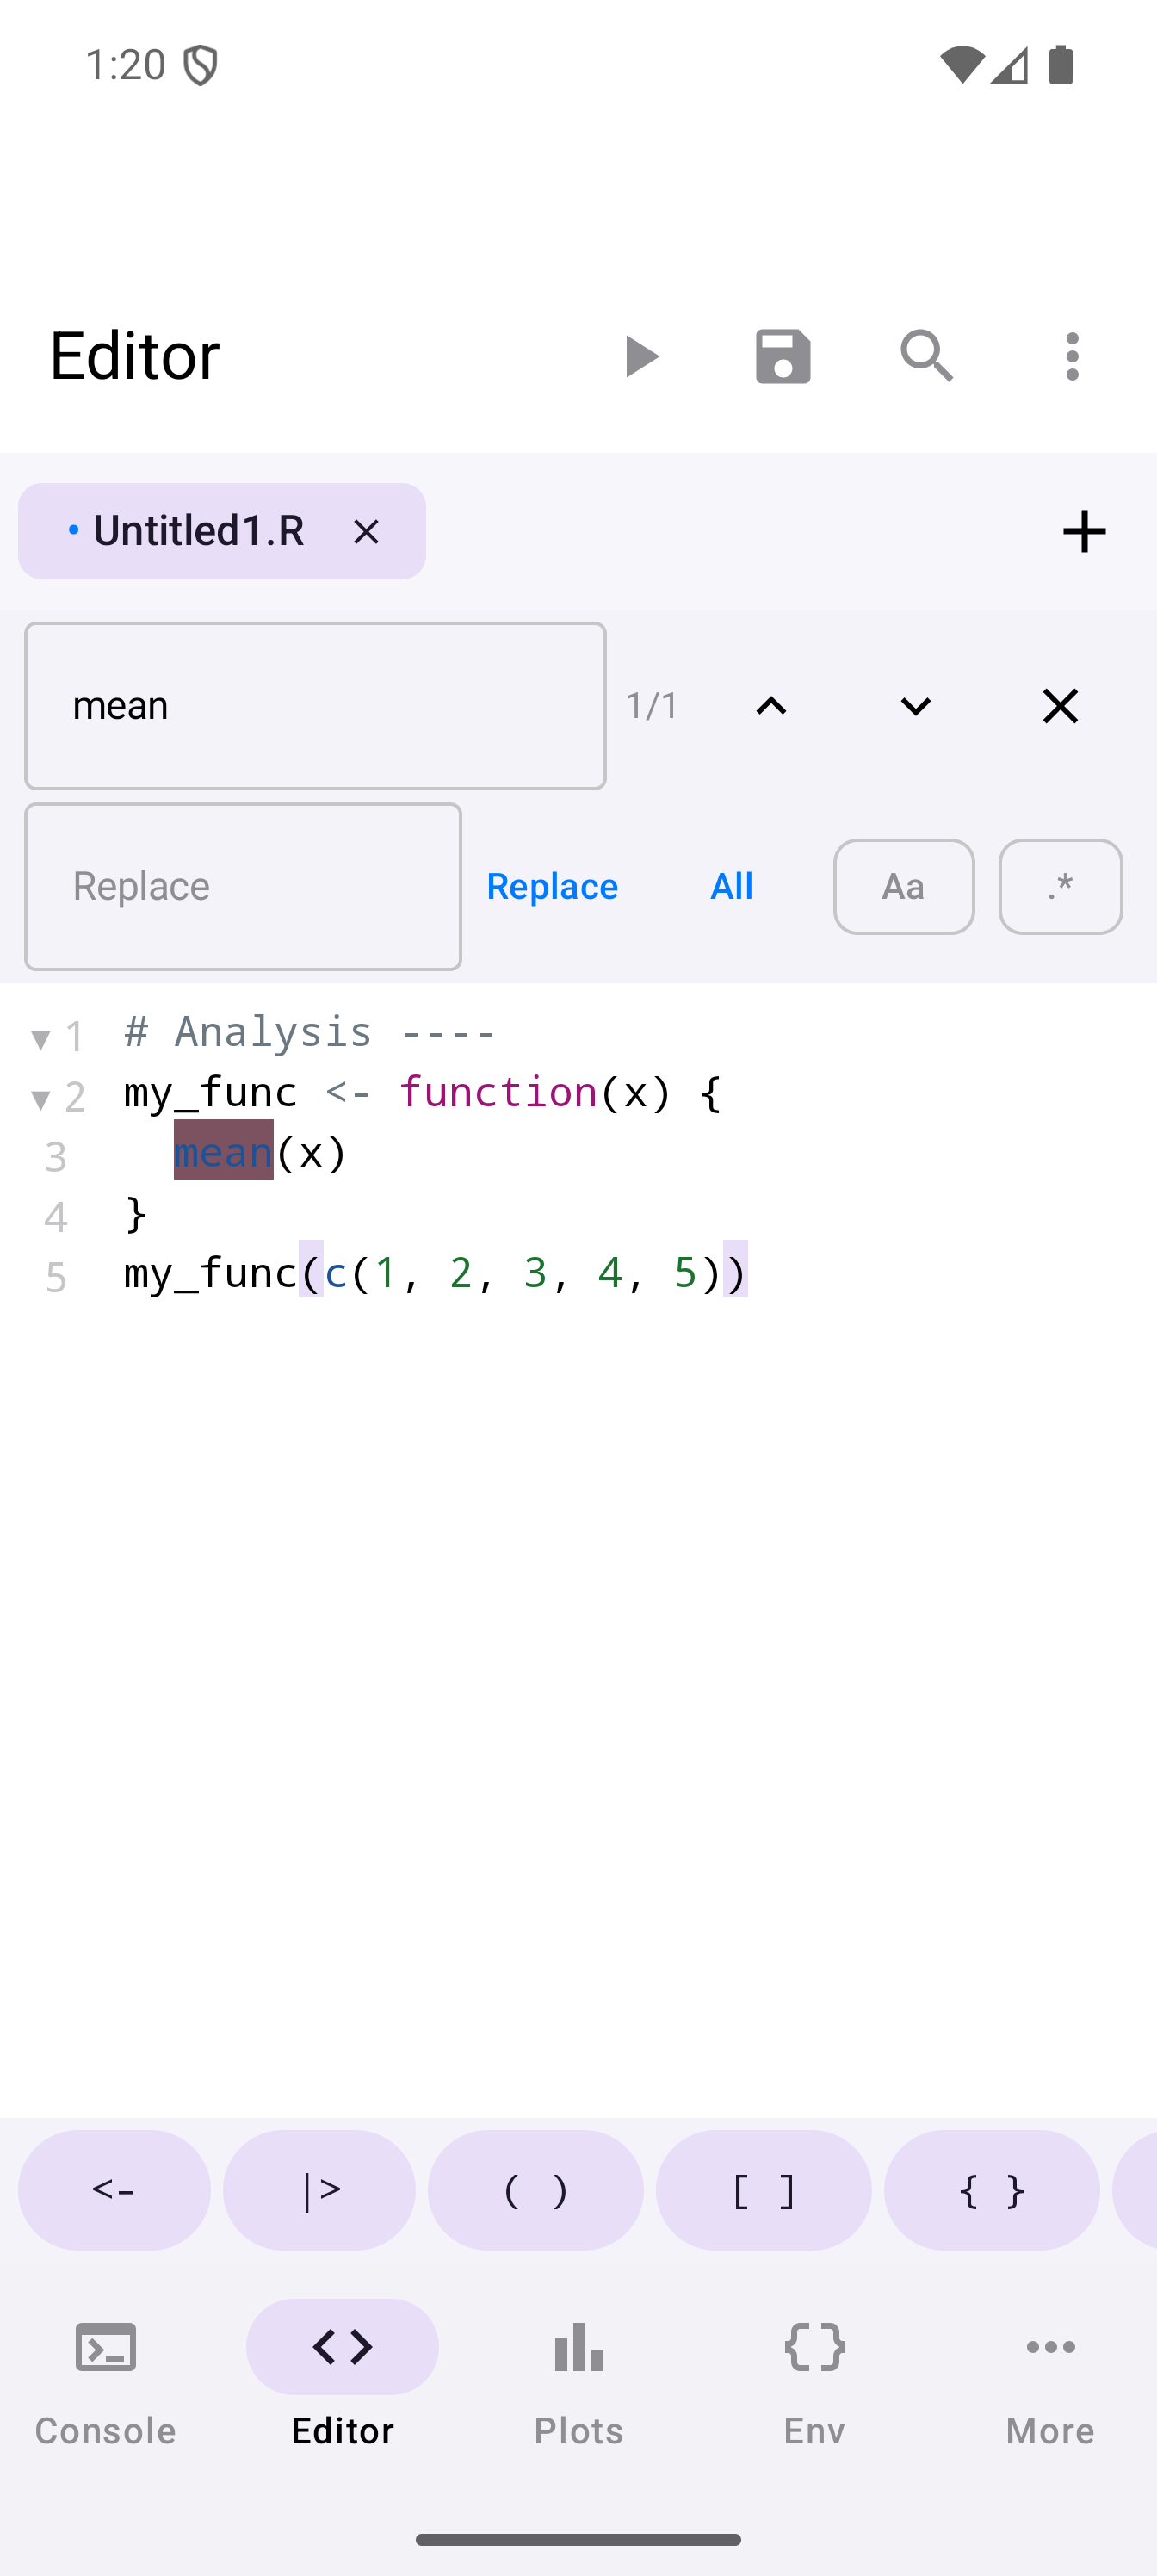The height and width of the screenshot is (2576, 1157).
Task: Close the Untitled1.R tab
Action: click(366, 532)
